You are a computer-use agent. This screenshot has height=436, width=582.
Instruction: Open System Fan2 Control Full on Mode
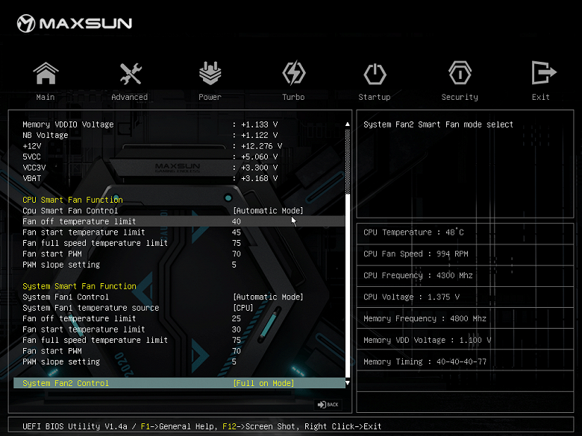(x=263, y=383)
